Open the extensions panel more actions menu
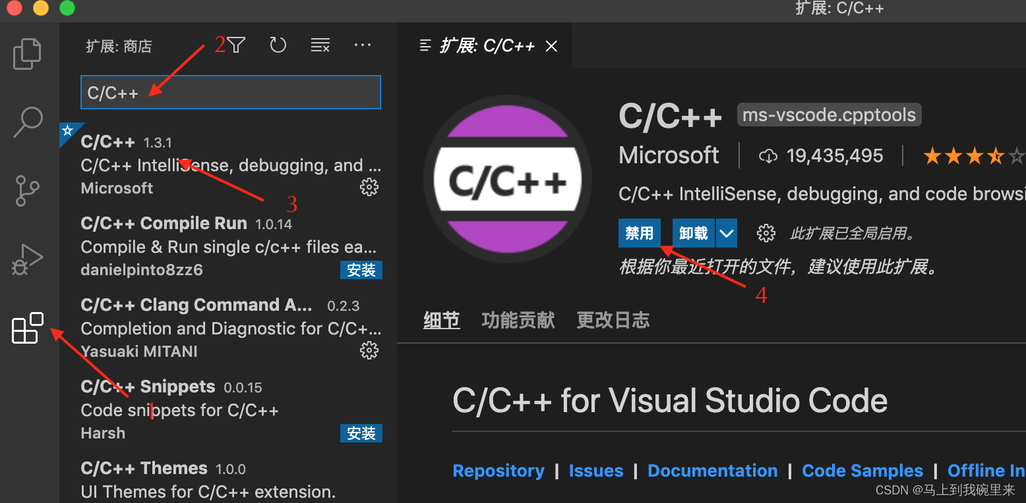The image size is (1026, 503). (363, 45)
